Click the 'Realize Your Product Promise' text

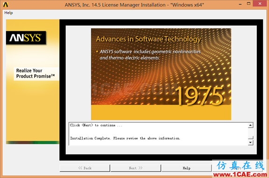[x=35, y=73]
